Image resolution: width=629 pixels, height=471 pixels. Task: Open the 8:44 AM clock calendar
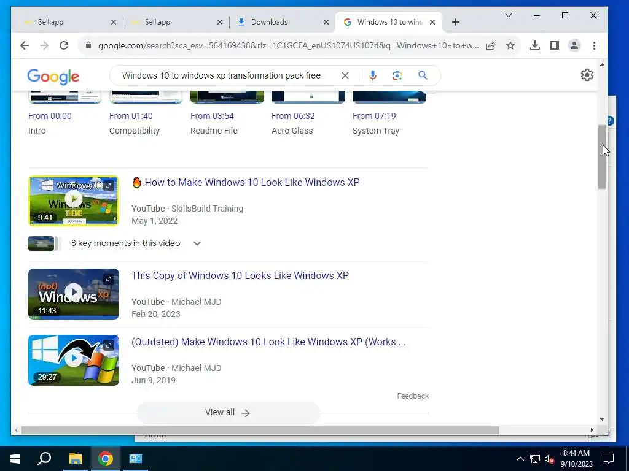pyautogui.click(x=576, y=459)
